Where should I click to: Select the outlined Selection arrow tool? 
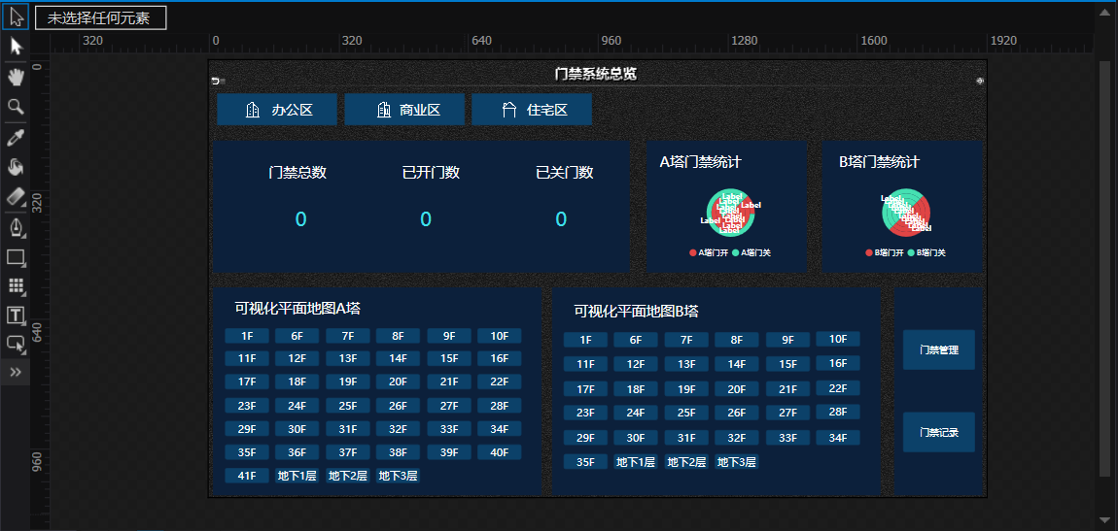click(17, 17)
